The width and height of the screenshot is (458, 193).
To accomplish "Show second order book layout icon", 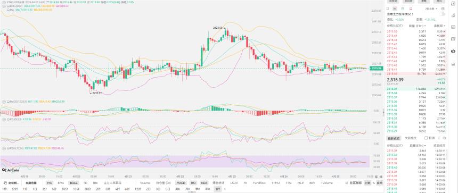I will tap(395, 9).
